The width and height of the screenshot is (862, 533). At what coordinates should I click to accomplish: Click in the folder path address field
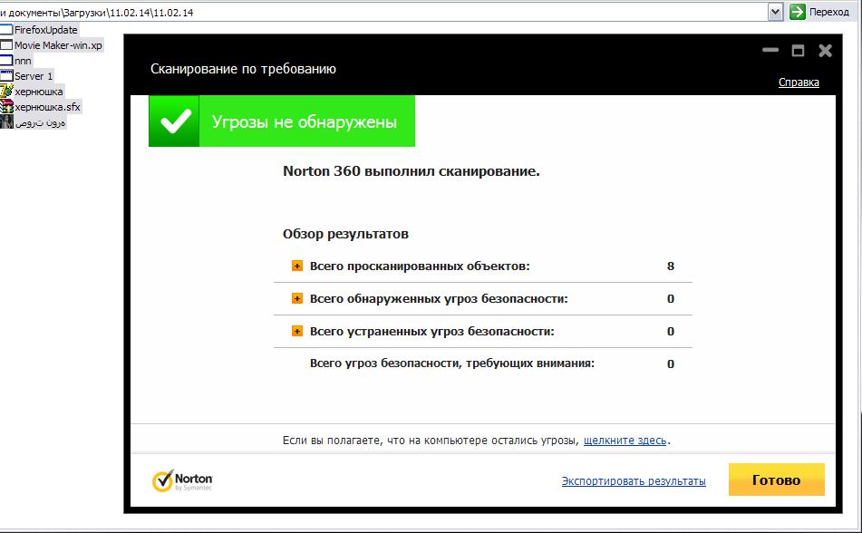click(383, 12)
